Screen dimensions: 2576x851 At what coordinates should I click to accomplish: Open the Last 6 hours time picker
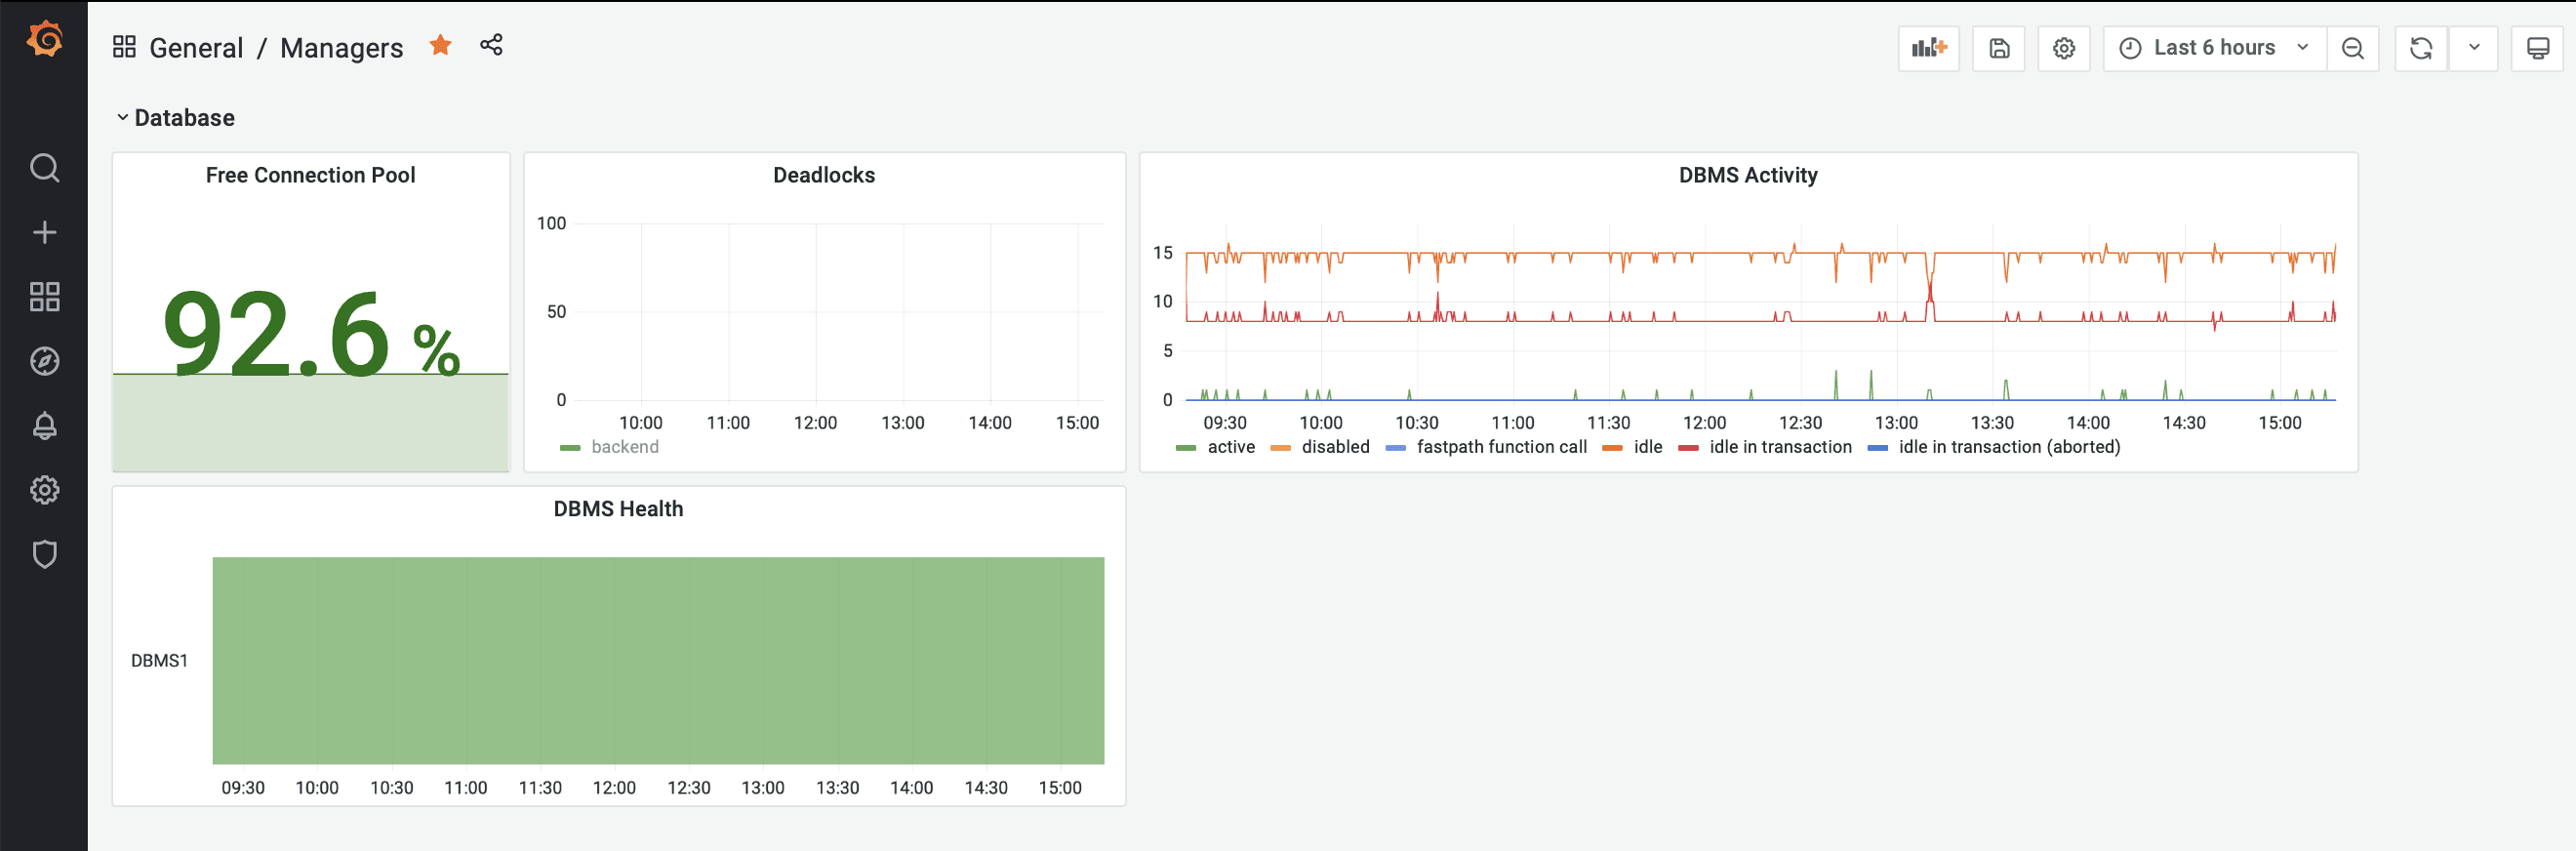click(x=2214, y=48)
